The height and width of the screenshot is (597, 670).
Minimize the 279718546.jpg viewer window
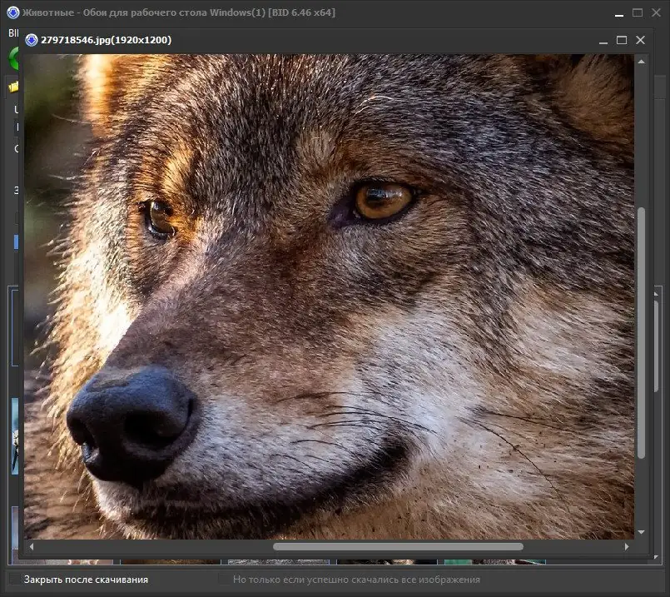pos(603,40)
